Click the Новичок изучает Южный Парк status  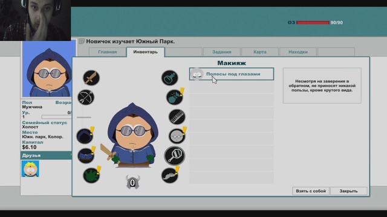[131, 42]
